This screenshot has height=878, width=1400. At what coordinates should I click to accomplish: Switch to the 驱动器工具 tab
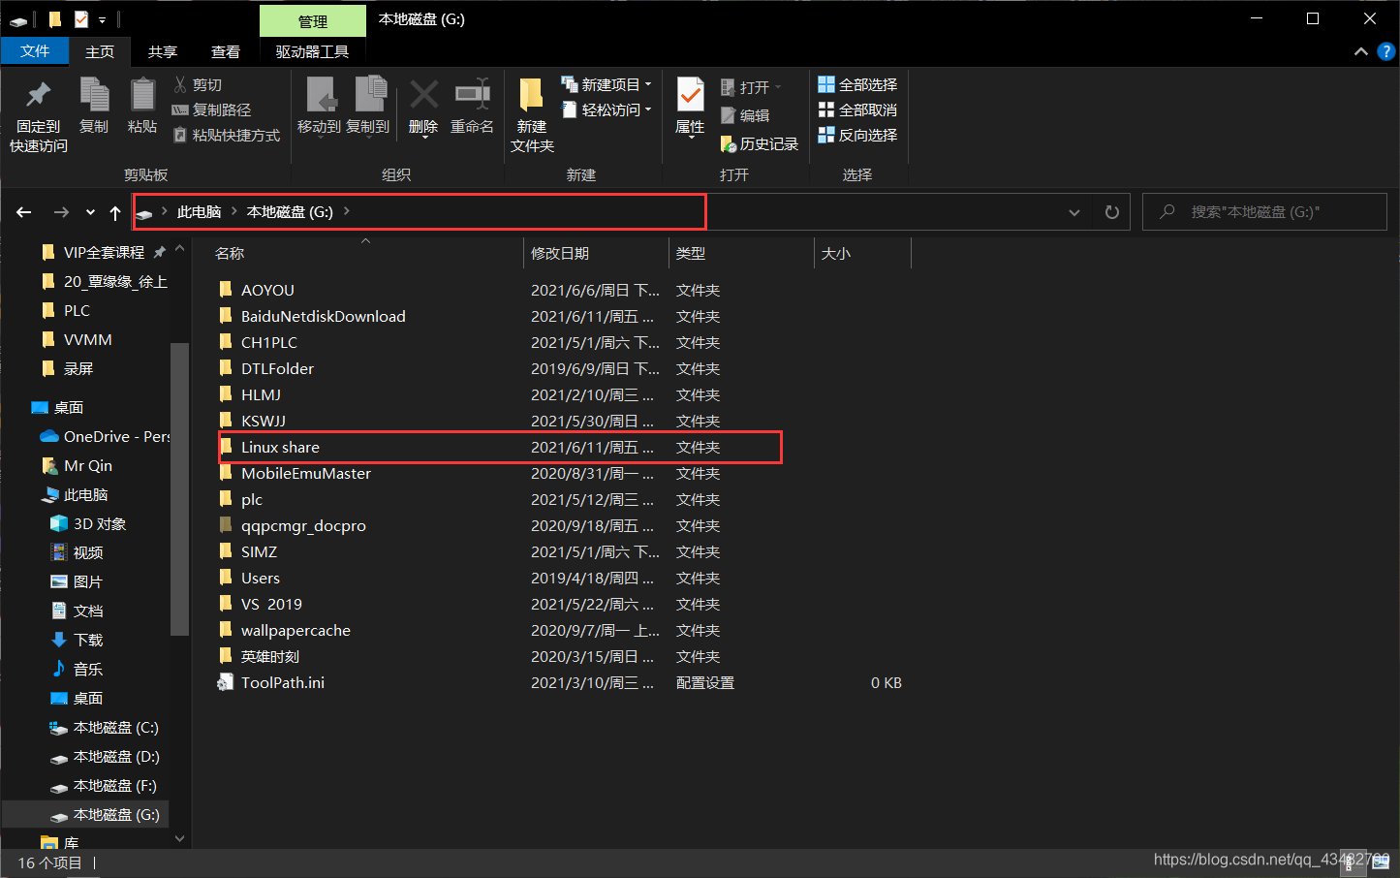pyautogui.click(x=312, y=51)
